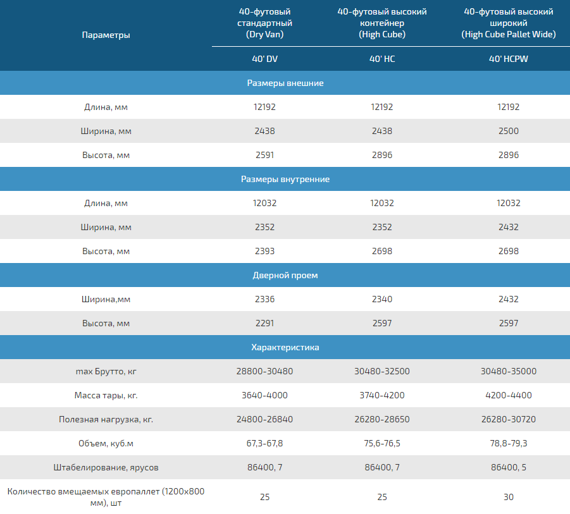Click external length 12192 in 40' DV column
This screenshot has height=514, width=570.
(264, 107)
